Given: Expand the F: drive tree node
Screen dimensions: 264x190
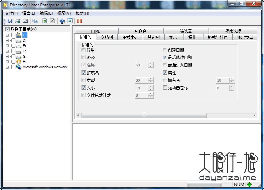Looking at the screenshot, I should tap(7, 51).
